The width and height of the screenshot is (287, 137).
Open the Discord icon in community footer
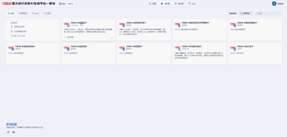(14, 132)
